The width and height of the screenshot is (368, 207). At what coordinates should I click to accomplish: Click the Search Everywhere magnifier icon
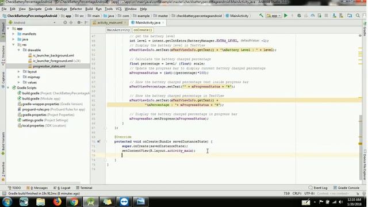pyautogui.click(x=358, y=16)
